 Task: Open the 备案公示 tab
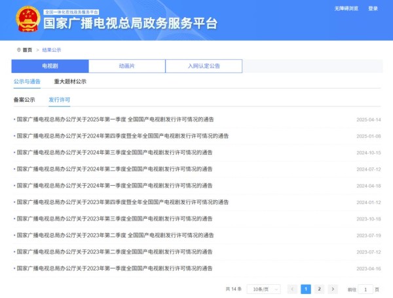pos(24,100)
